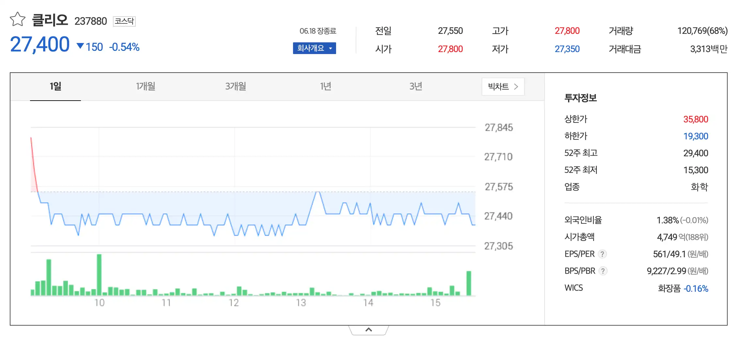Click the 13 o'clock time axis label

tap(301, 303)
